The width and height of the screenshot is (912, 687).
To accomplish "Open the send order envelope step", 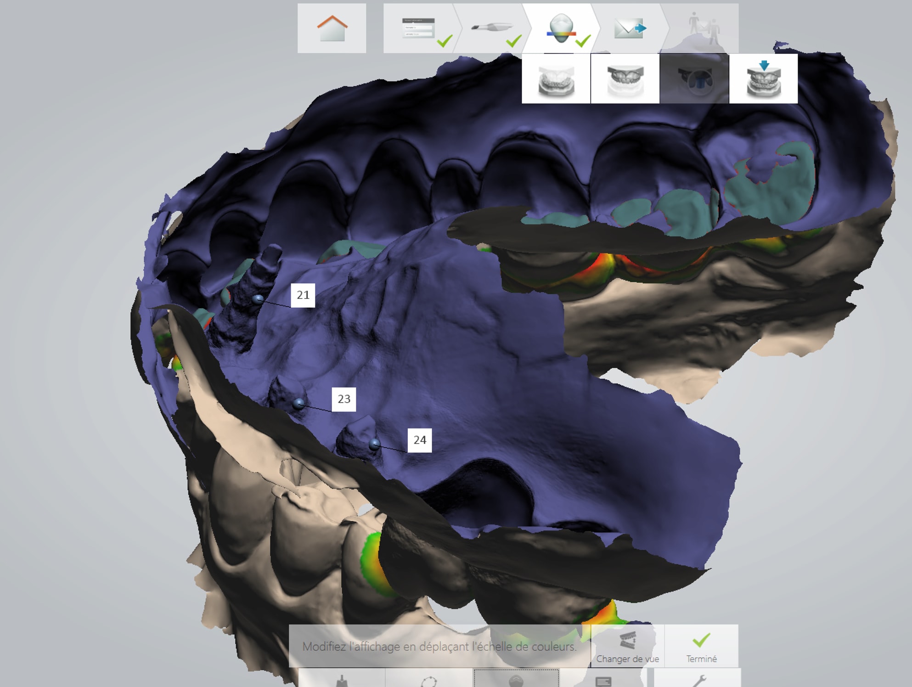I will click(630, 28).
